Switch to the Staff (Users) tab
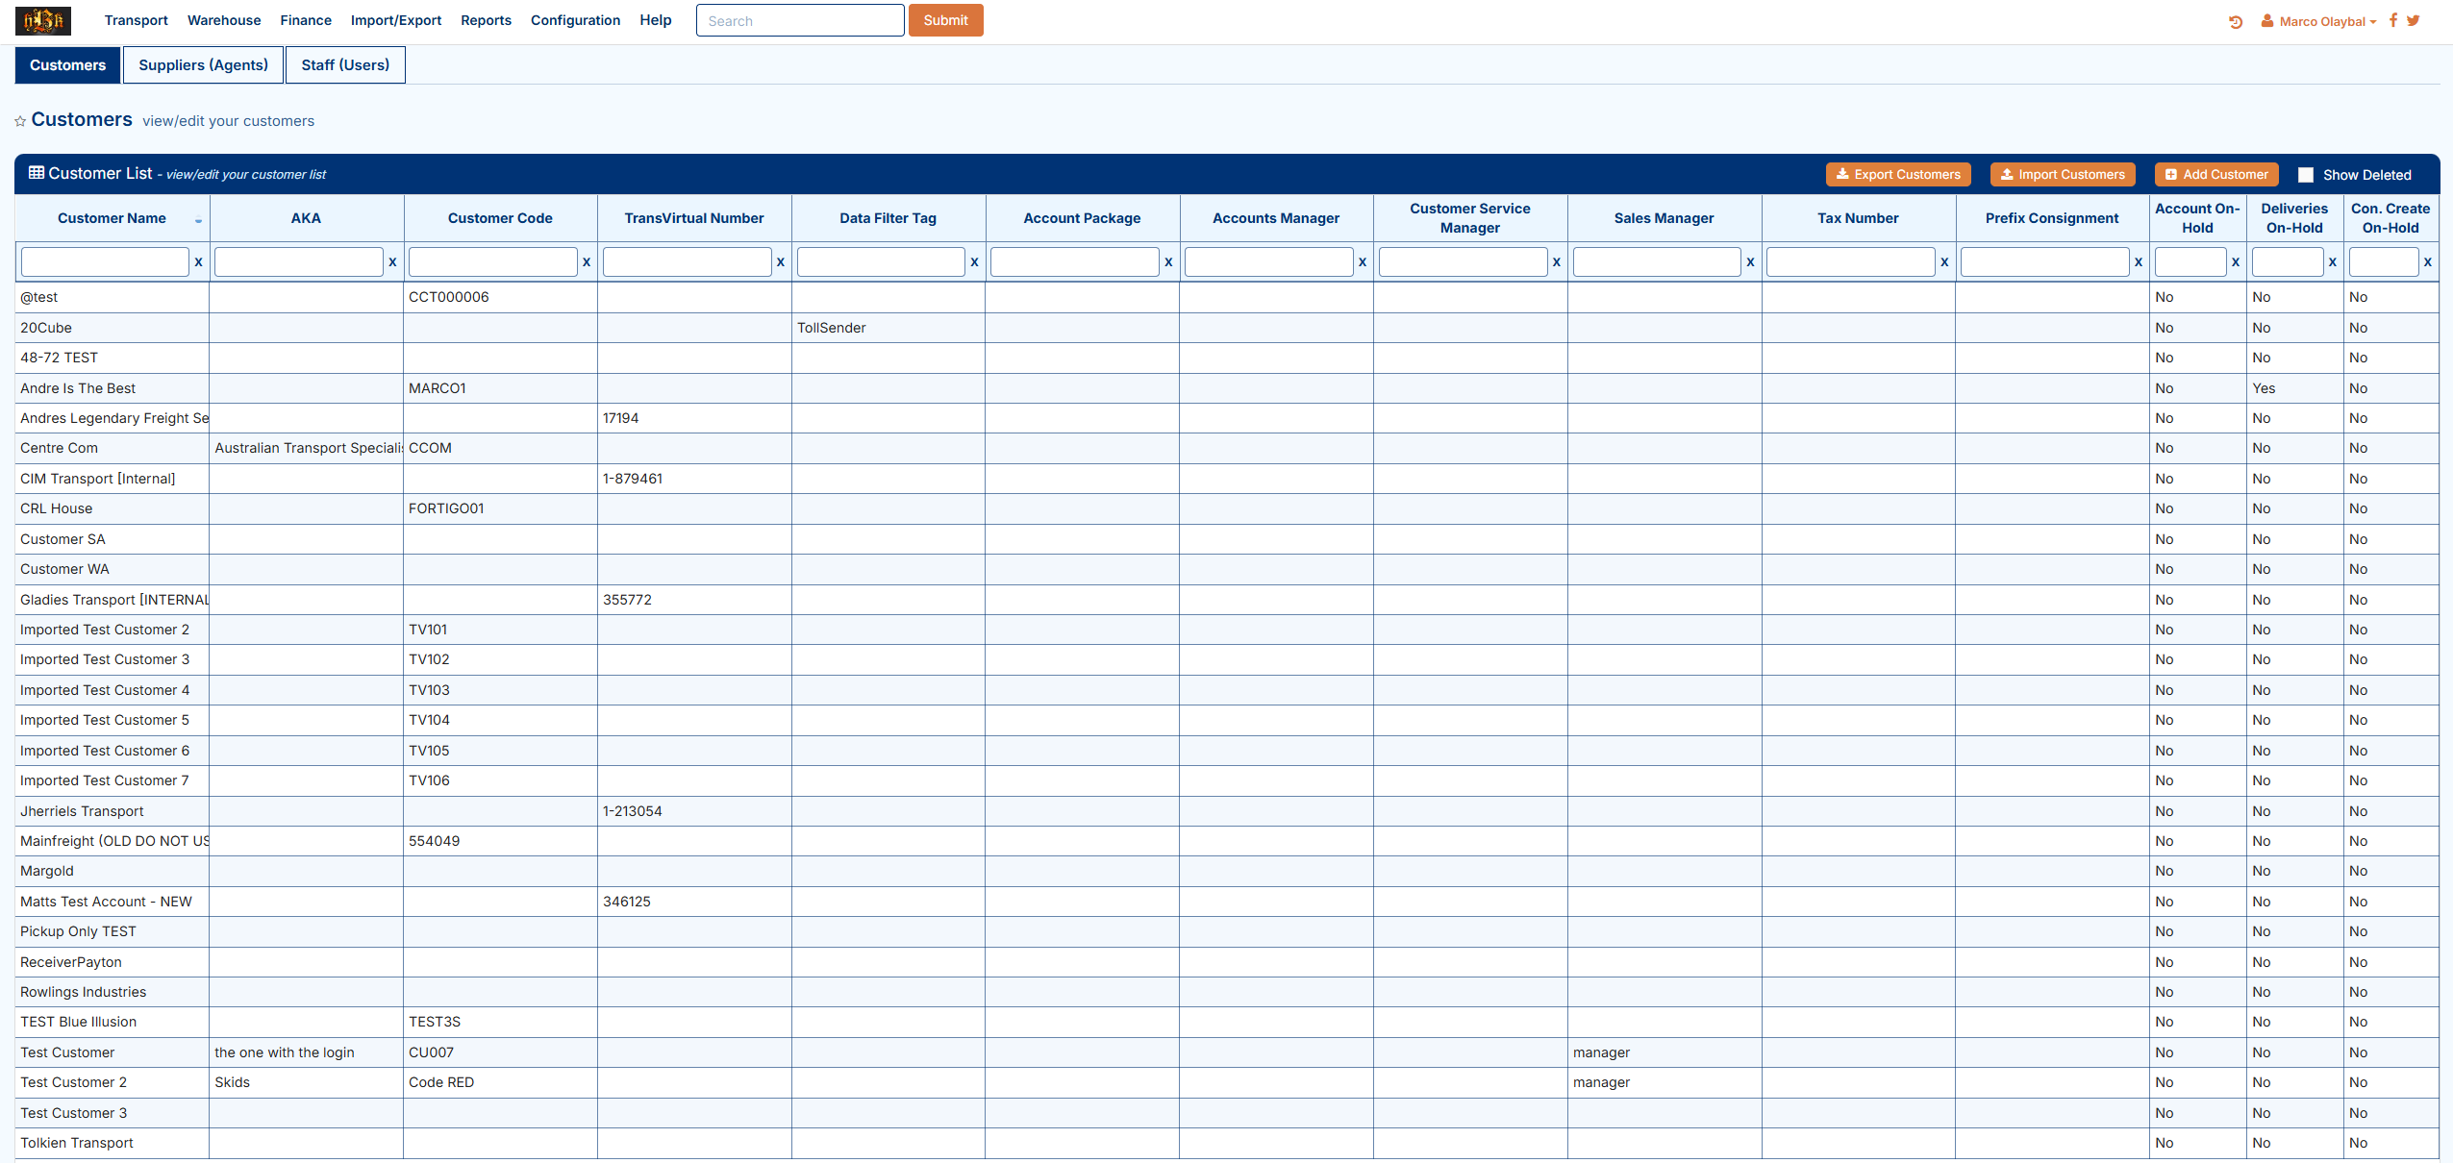2453x1163 pixels. click(x=345, y=65)
